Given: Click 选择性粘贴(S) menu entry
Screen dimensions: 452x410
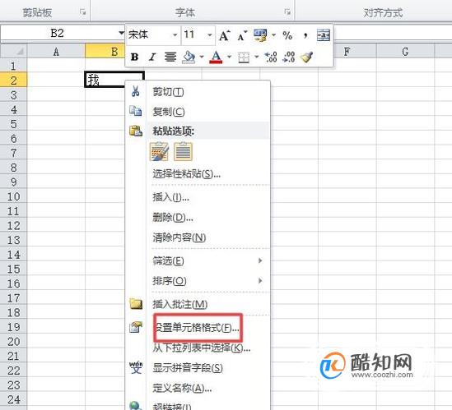Looking at the screenshot, I should 187,174.
